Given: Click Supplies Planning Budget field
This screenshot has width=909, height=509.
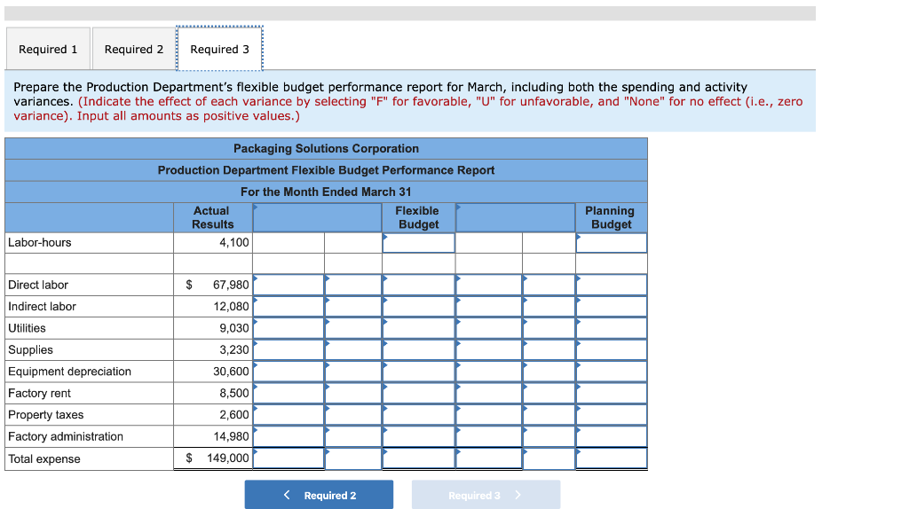Looking at the screenshot, I should 612,349.
